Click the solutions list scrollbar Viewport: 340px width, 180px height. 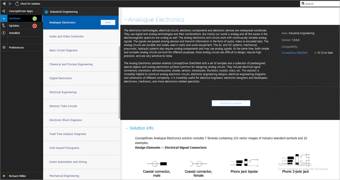pyautogui.click(x=120, y=83)
